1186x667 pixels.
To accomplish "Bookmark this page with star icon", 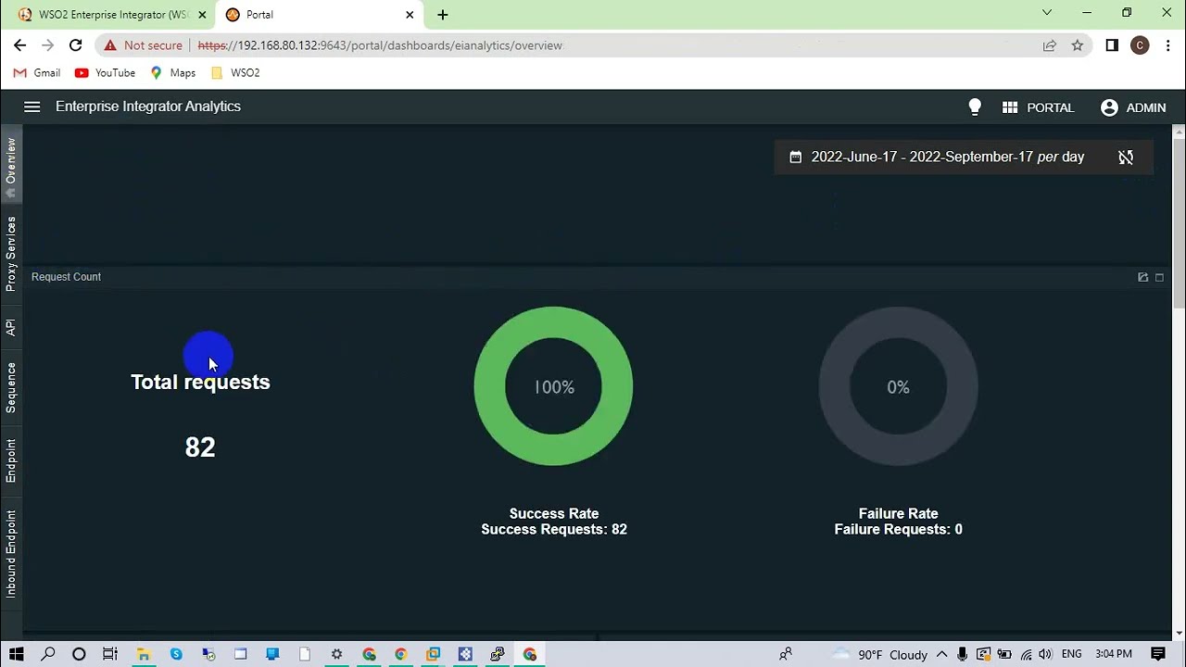I will click(1077, 45).
